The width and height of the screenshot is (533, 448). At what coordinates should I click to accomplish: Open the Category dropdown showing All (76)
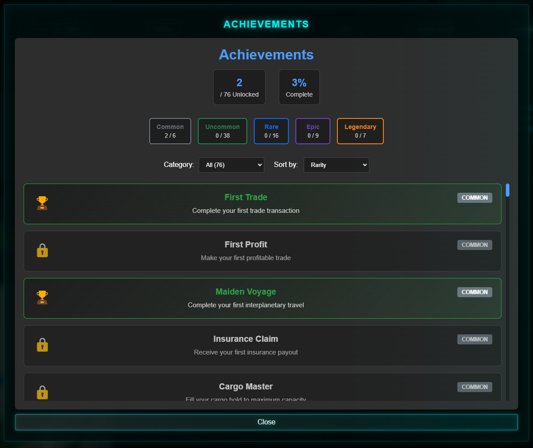[x=231, y=165]
